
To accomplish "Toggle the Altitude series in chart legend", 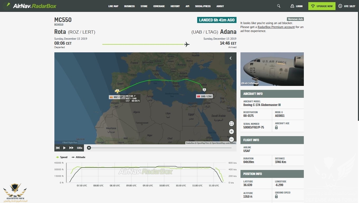I will click(78, 157).
